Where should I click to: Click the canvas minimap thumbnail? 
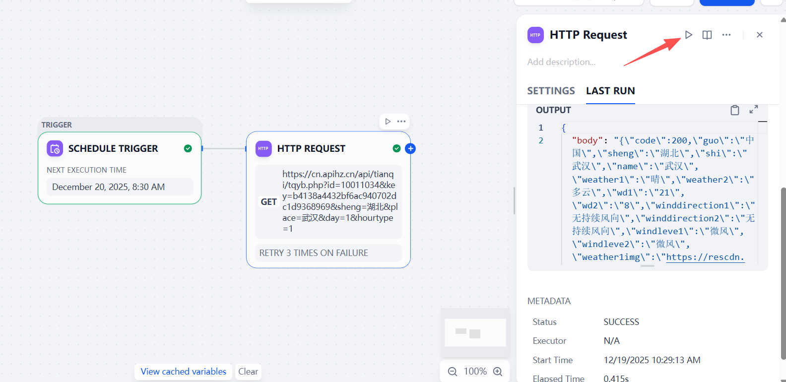coord(475,332)
